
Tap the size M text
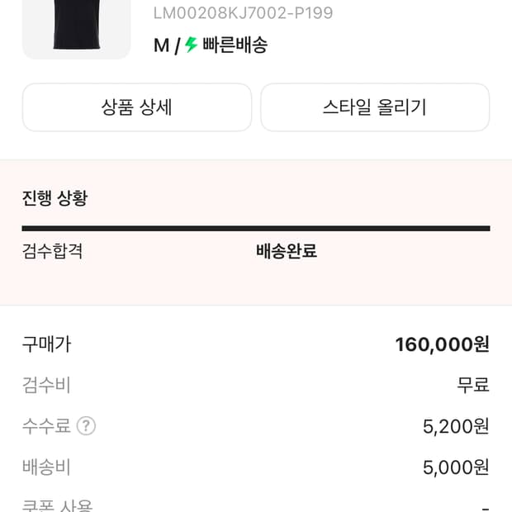tap(161, 45)
